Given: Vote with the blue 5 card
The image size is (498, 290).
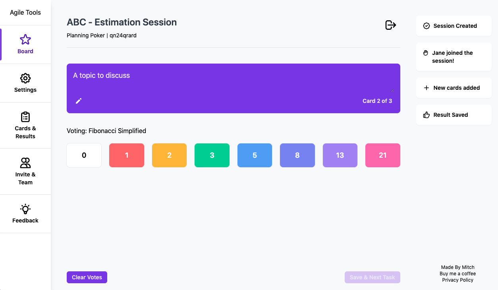Looking at the screenshot, I should [255, 155].
